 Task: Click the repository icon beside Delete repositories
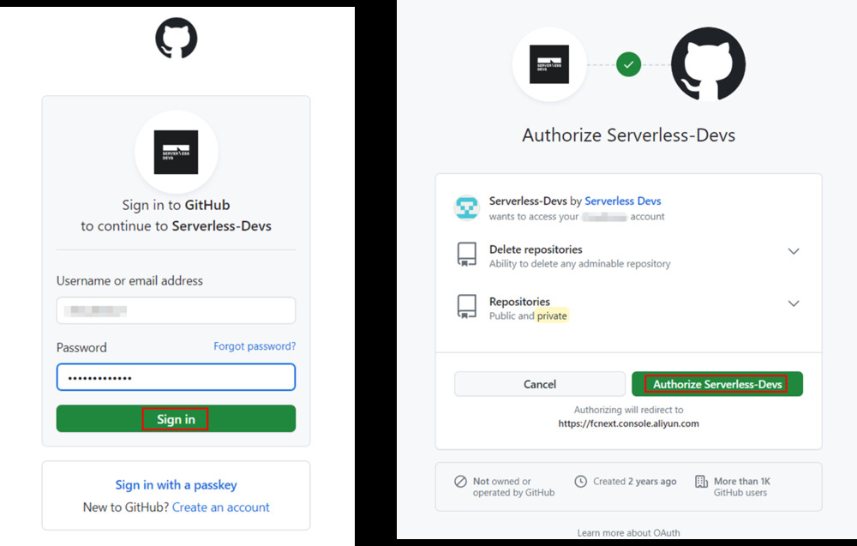click(467, 255)
